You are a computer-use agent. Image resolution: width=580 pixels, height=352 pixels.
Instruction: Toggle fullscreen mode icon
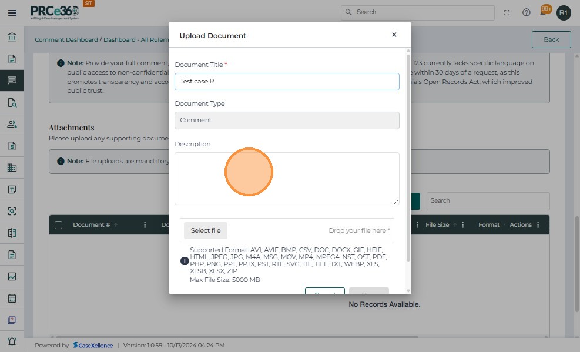pyautogui.click(x=507, y=12)
